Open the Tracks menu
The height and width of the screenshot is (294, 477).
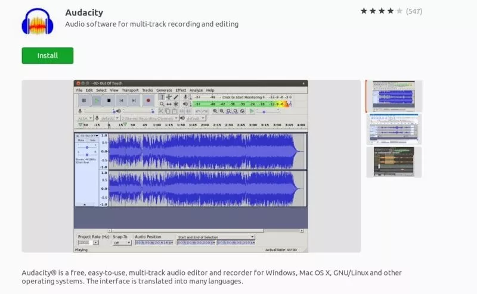pos(147,90)
